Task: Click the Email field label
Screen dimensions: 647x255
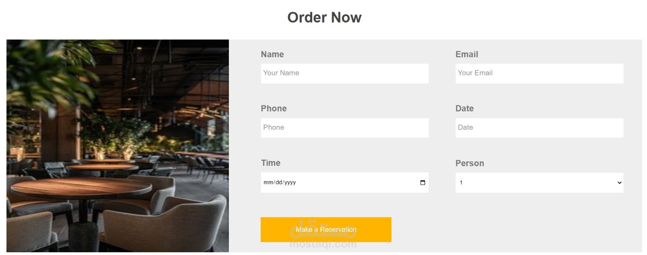Action: 467,54
